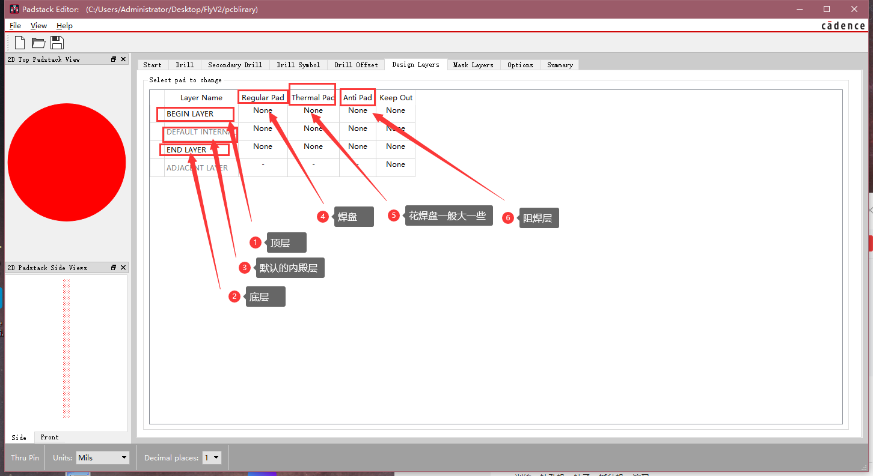Save the padstack with the floppy disk icon
The image size is (873, 476).
coord(56,42)
